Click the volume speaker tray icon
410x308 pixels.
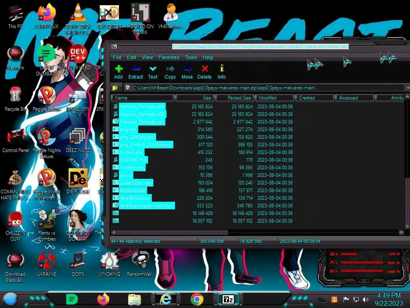[x=366, y=299]
